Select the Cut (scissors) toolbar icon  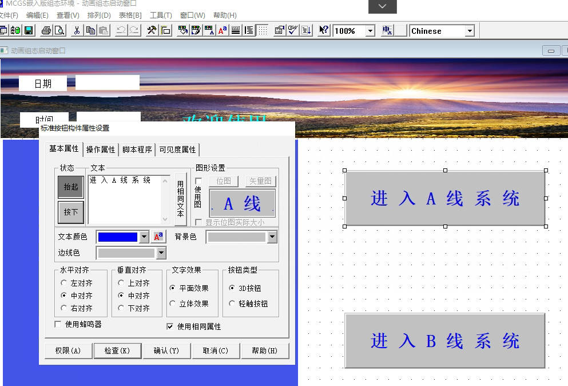click(x=78, y=30)
